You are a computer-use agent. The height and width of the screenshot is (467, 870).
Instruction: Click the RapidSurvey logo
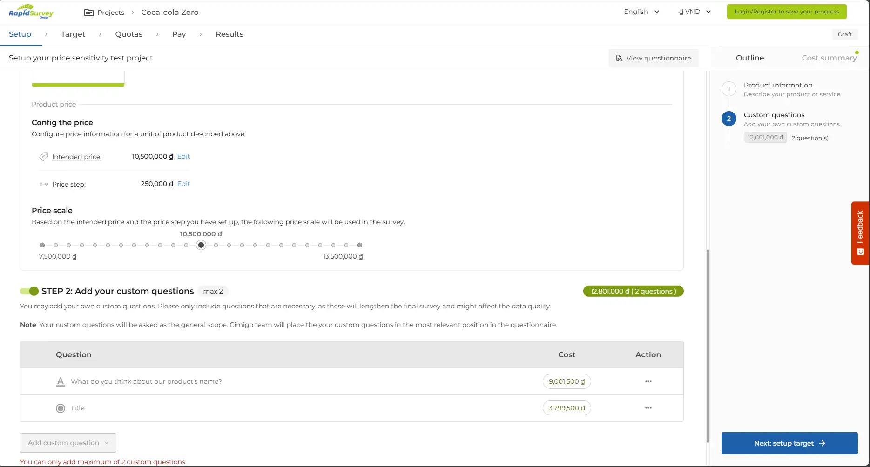31,12
